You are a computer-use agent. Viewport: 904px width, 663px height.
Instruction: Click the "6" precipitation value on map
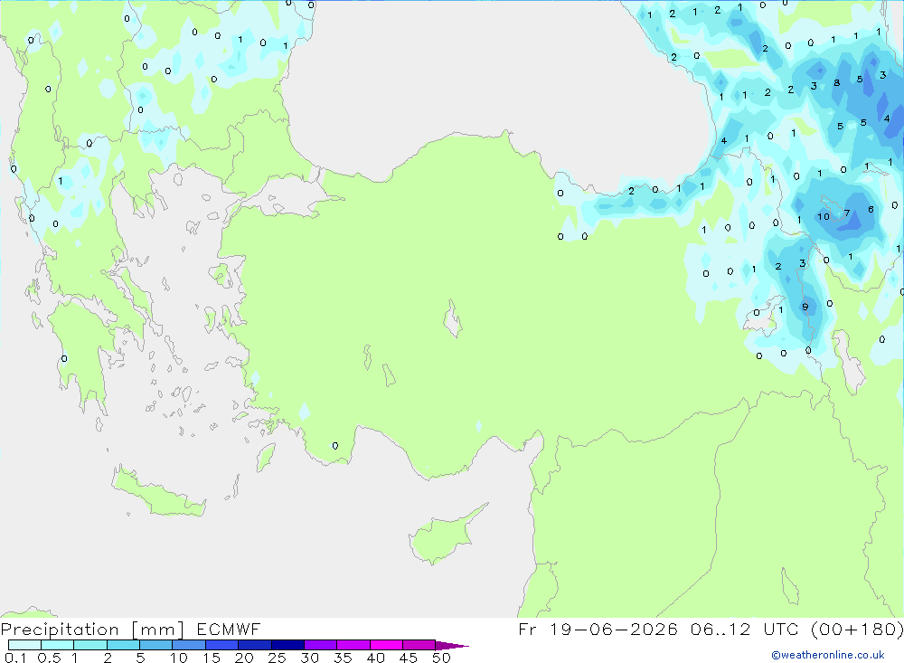tap(871, 210)
